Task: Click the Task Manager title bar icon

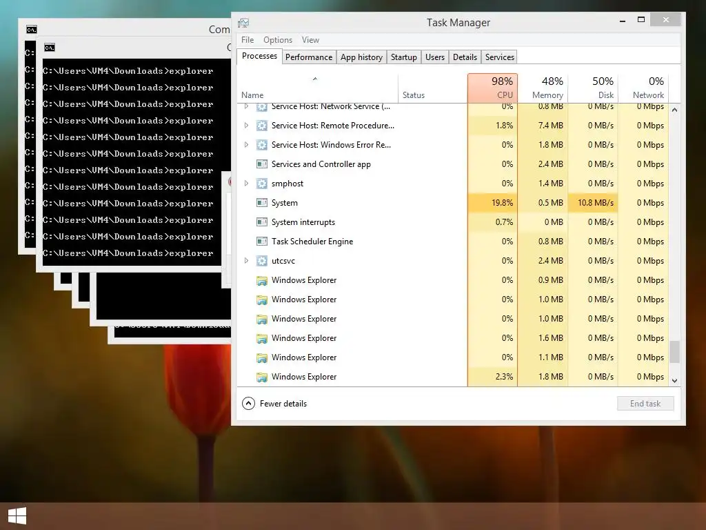Action: click(243, 23)
